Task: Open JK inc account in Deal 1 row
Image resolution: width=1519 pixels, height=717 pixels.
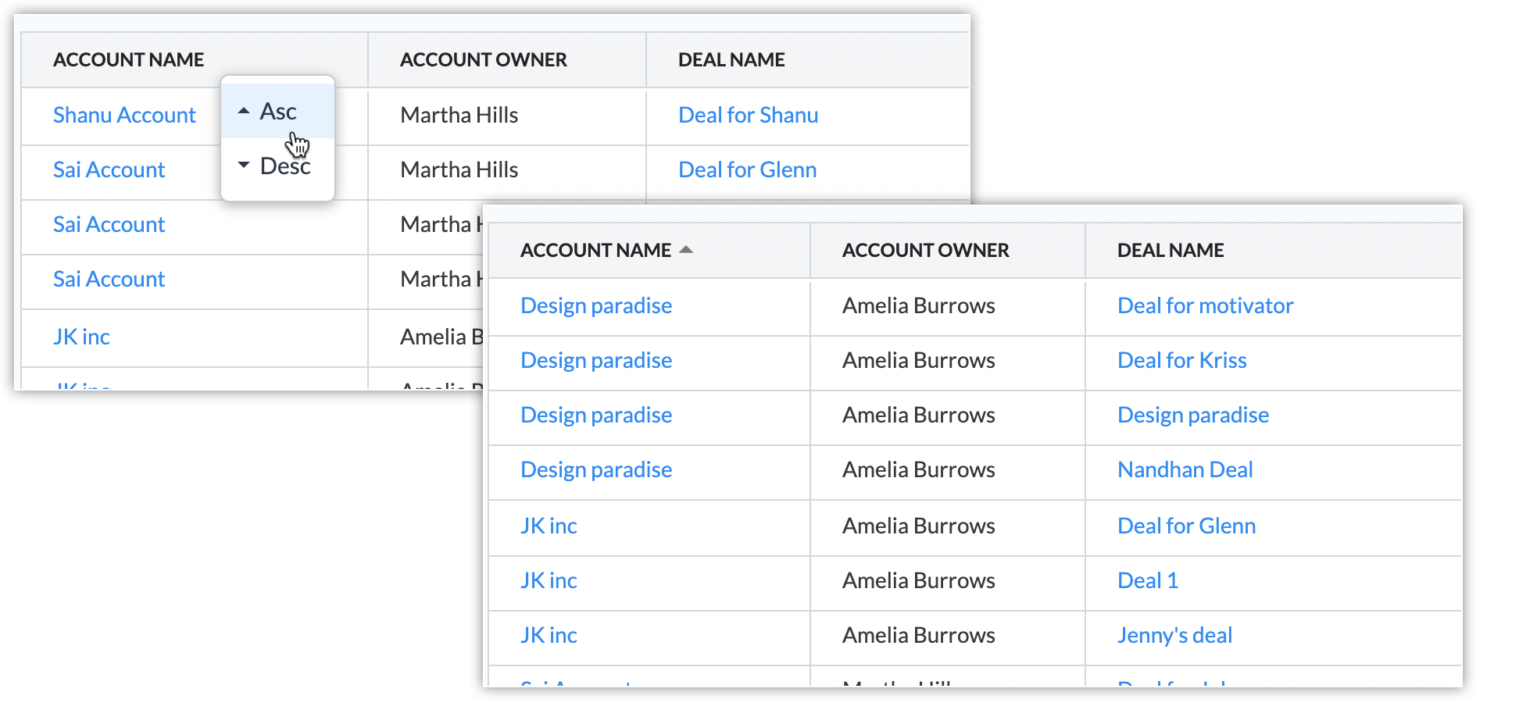Action: [x=549, y=581]
